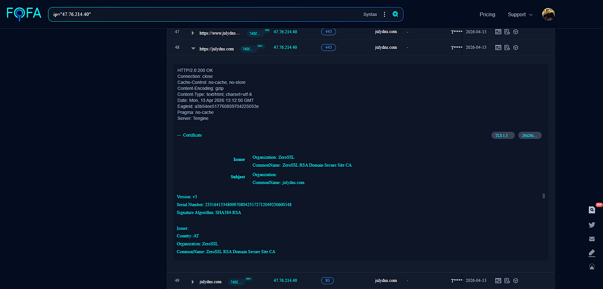Select the 'HTTP/2.0 200 OK' status line
This screenshot has width=603, height=289.
coord(195,70)
